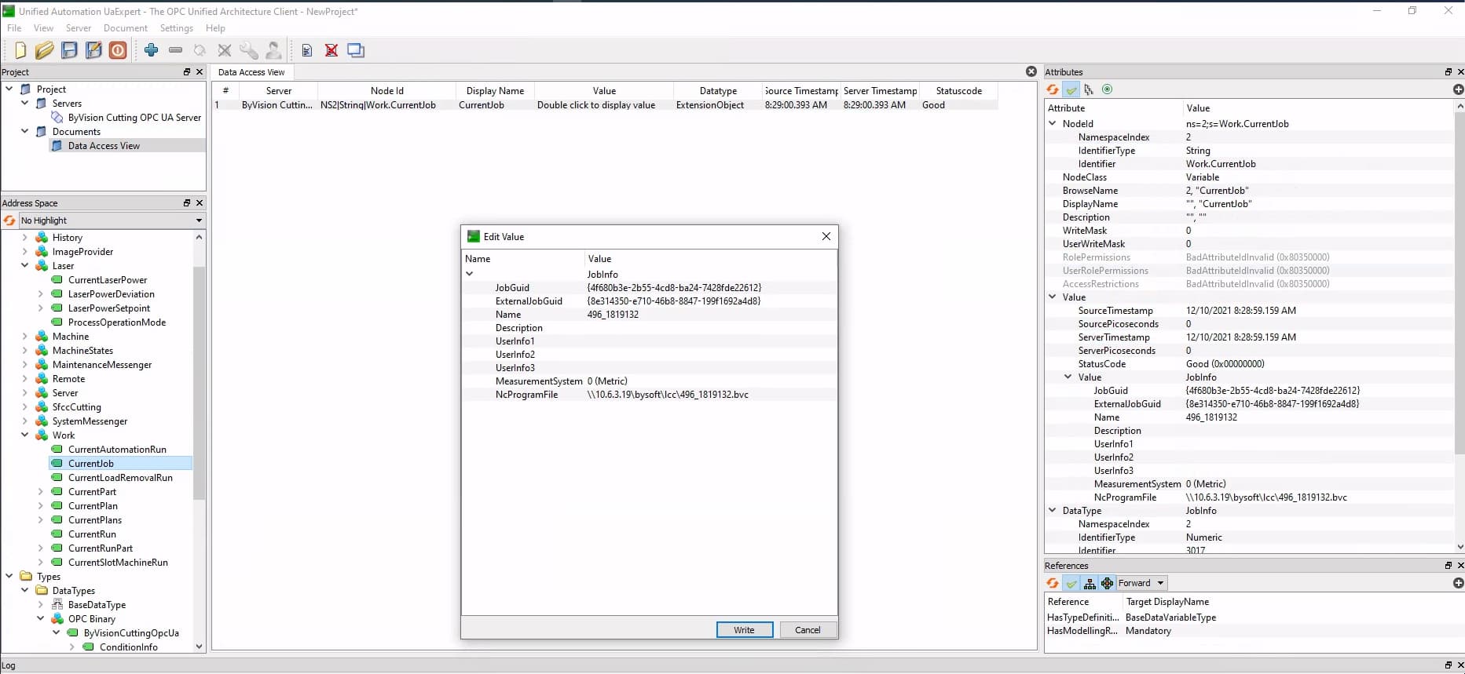Save the project using the disk icon
The width and height of the screenshot is (1465, 674).
69,50
